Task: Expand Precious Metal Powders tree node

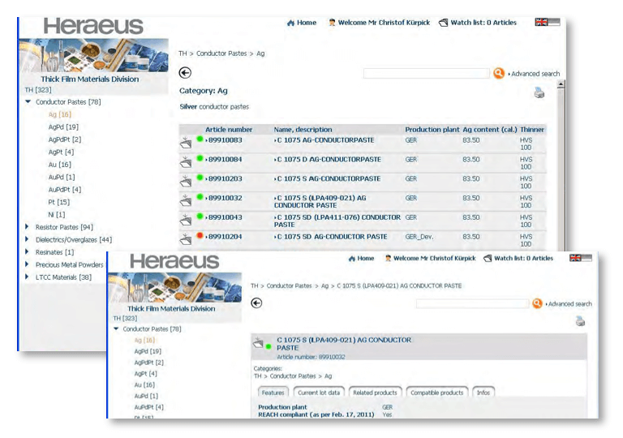Action: pos(27,264)
